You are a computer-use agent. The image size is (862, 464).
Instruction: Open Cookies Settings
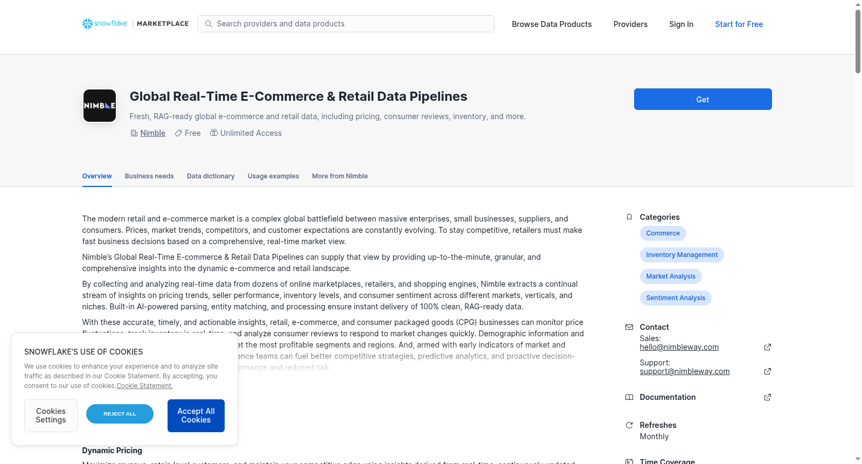(x=51, y=415)
